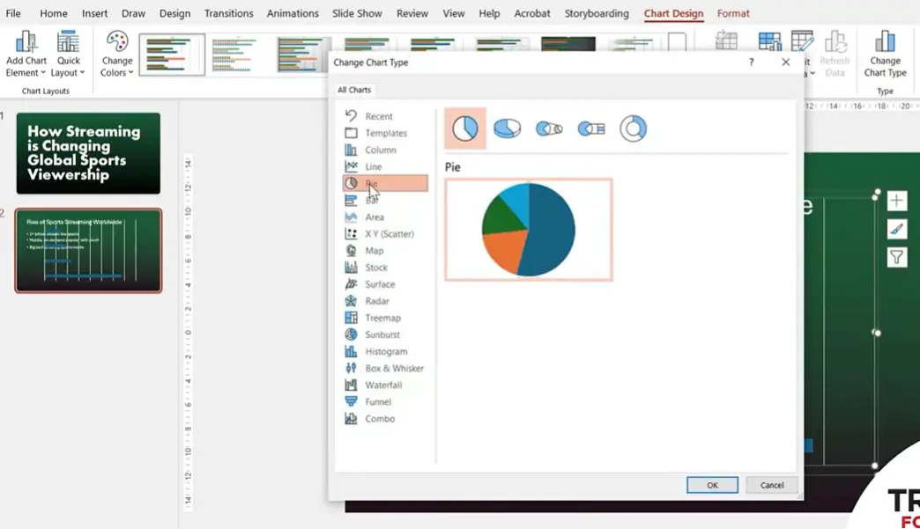Click the Chart Elements plus icon

pyautogui.click(x=896, y=201)
